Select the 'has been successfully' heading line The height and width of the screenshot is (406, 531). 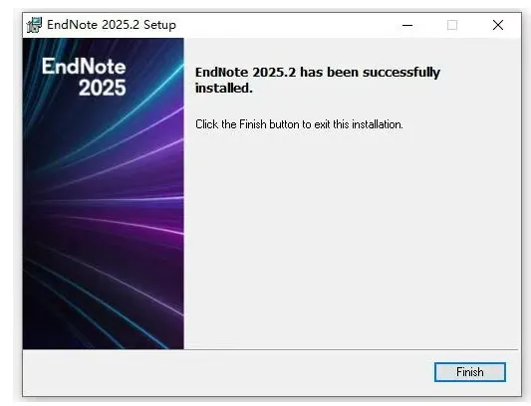pos(370,72)
